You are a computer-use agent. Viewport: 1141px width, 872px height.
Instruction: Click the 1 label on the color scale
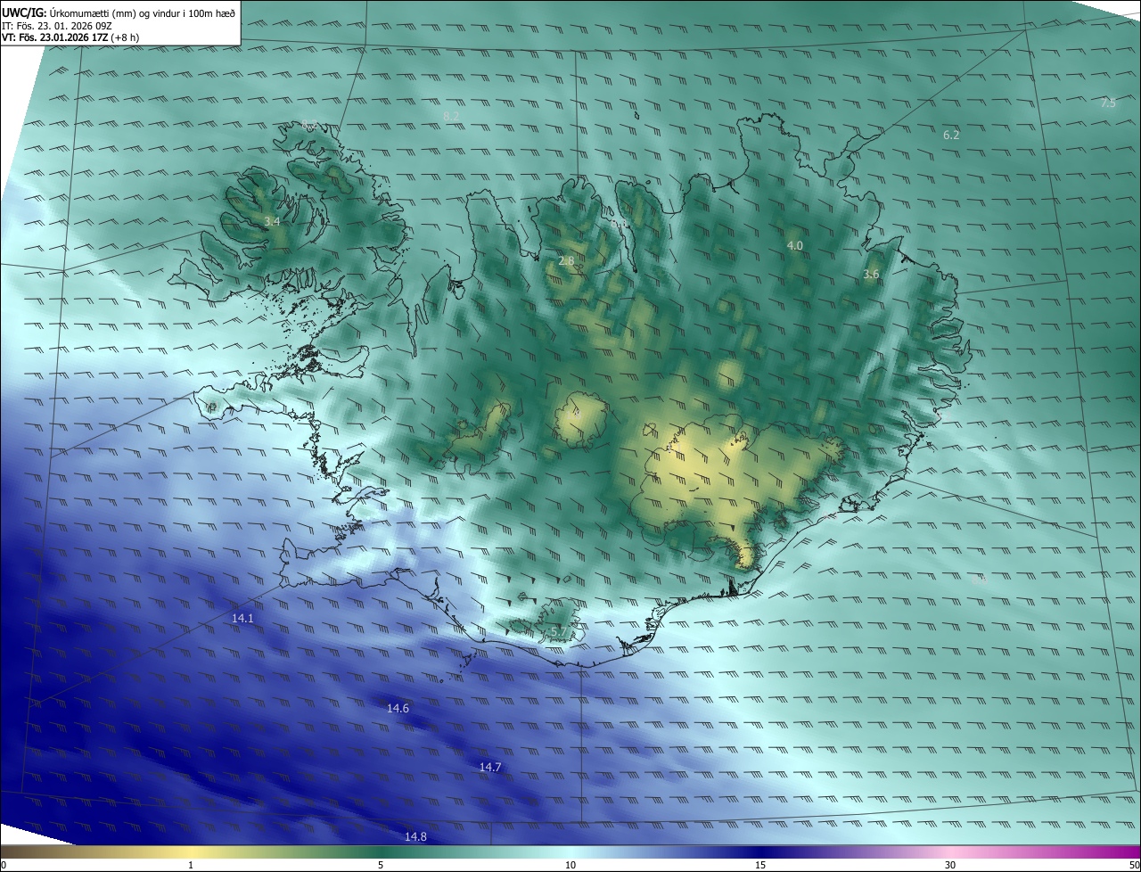(191, 866)
